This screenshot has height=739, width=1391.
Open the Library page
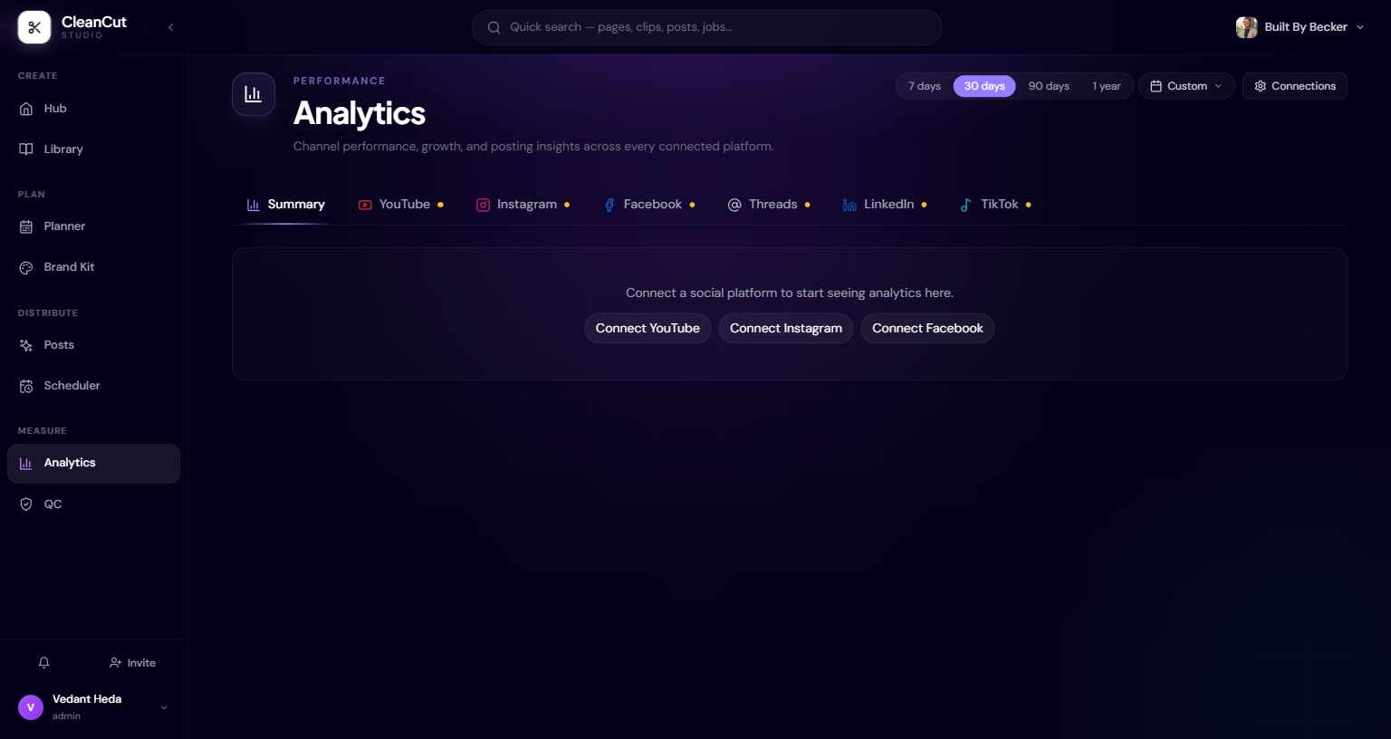[x=93, y=149]
